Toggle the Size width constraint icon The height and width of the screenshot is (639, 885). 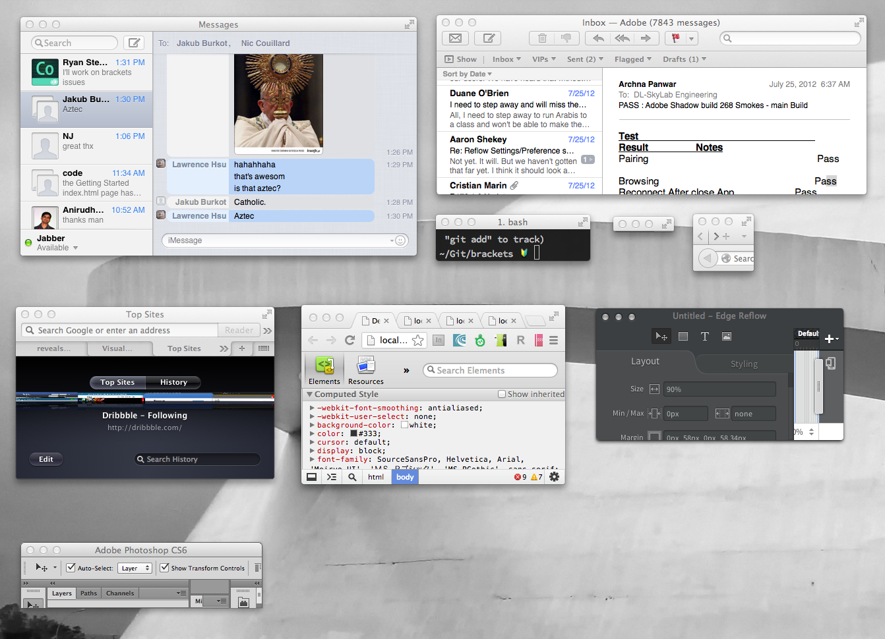[x=654, y=389]
